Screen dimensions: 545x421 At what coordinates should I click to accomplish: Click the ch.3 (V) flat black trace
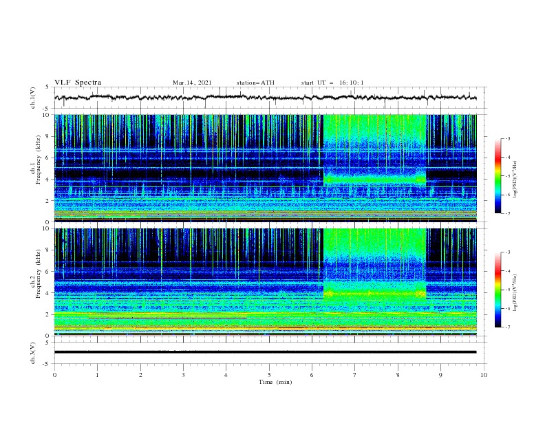(x=265, y=352)
